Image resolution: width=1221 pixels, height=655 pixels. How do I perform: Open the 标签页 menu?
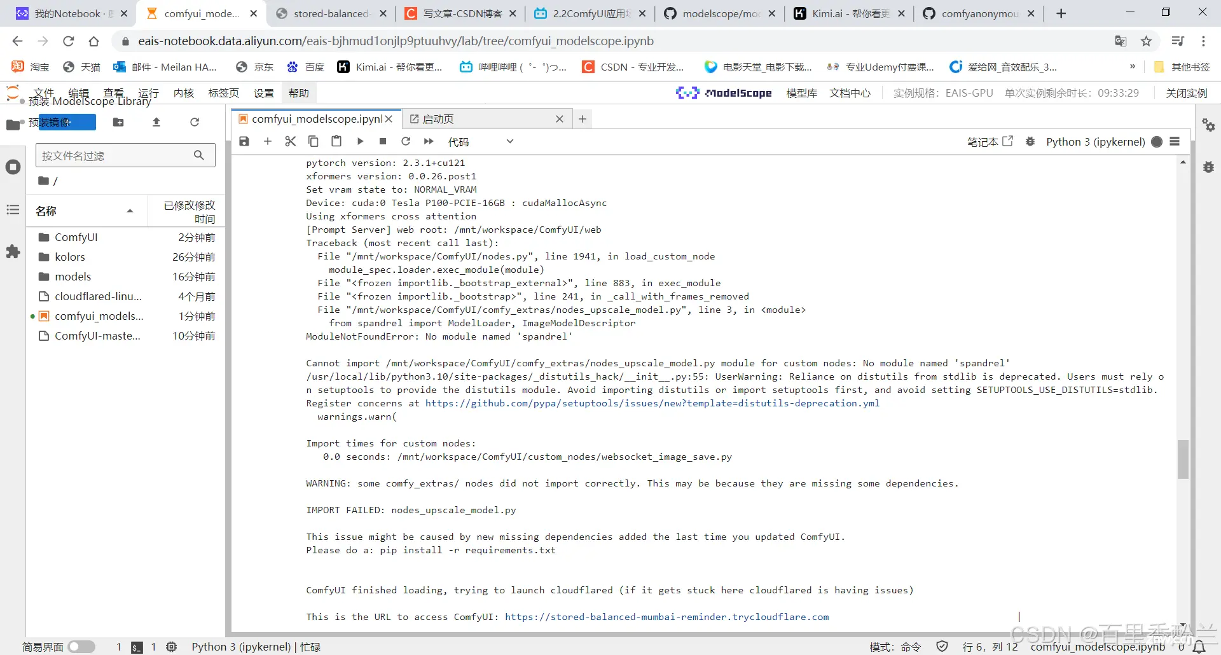pyautogui.click(x=223, y=93)
